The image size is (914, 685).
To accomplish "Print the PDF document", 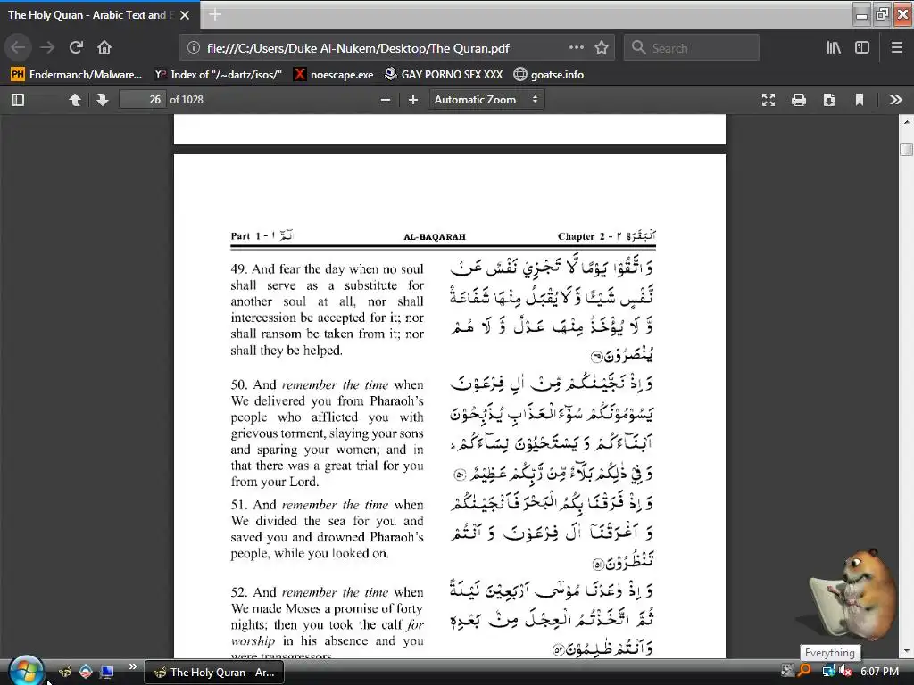I will pyautogui.click(x=799, y=100).
